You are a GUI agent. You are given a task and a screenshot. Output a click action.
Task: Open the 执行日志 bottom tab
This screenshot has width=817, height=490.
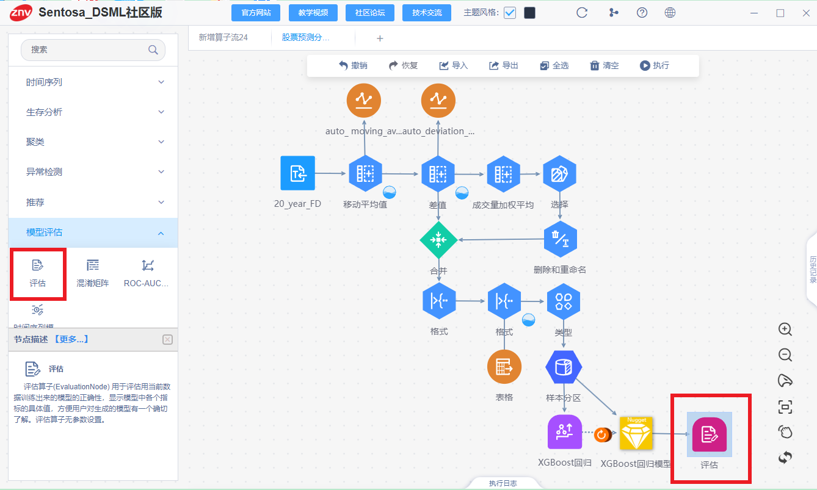tap(503, 483)
